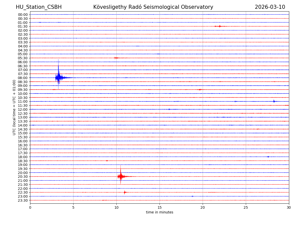This screenshot has height=226, width=301.
Task: Select the small red event on the 01:30 trace
Action: (219, 26)
